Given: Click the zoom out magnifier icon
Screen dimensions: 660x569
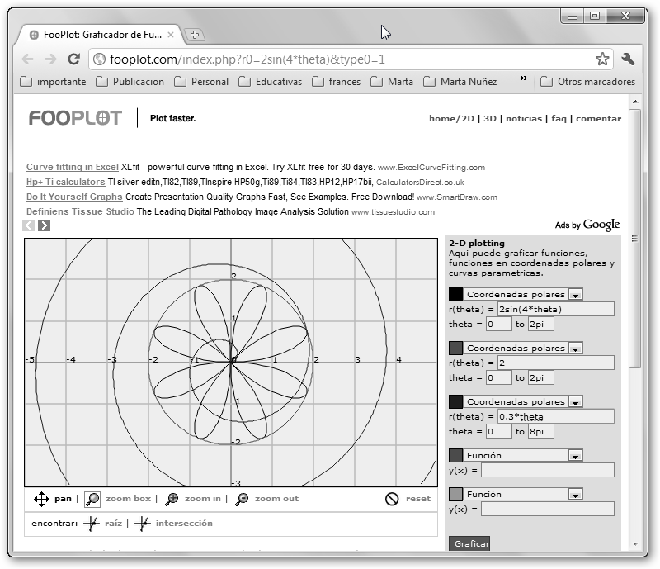Looking at the screenshot, I should click(242, 499).
